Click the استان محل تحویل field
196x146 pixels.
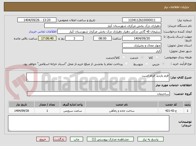(x=142, y=45)
